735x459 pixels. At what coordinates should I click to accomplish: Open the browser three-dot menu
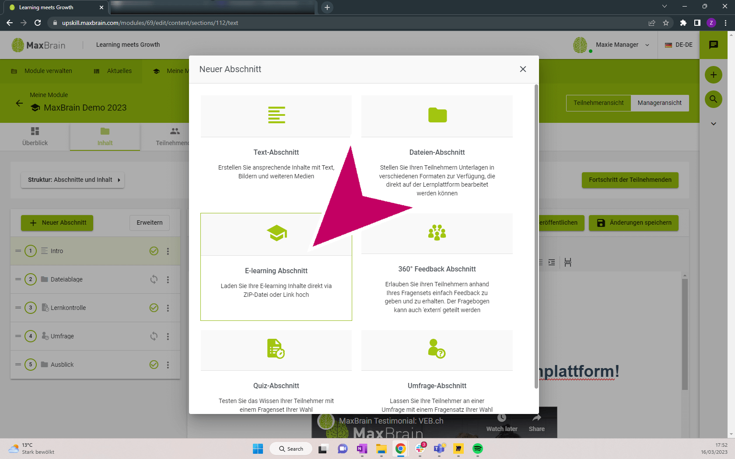(725, 23)
